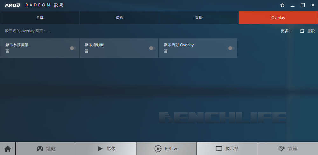Screen dimensions: 318x155
Task: Toggle 顯示自訂 Overlay switch
Action: tap(232, 48)
